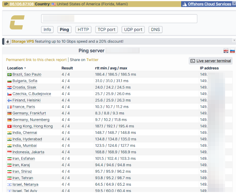The image size is (236, 194).
Task: Open the Info check tab
Action: coord(47,30)
